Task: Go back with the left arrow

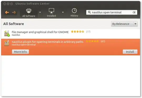Action: point(7,12)
